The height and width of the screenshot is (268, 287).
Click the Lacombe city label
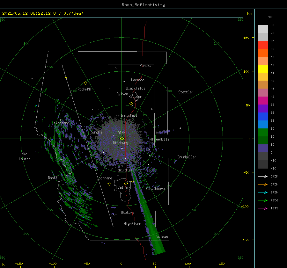click(x=138, y=80)
